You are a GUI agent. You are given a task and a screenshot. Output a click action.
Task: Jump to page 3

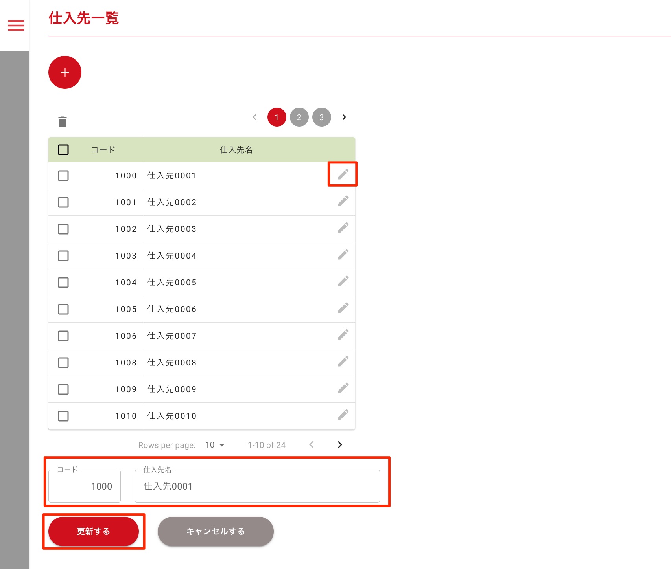tap(321, 117)
